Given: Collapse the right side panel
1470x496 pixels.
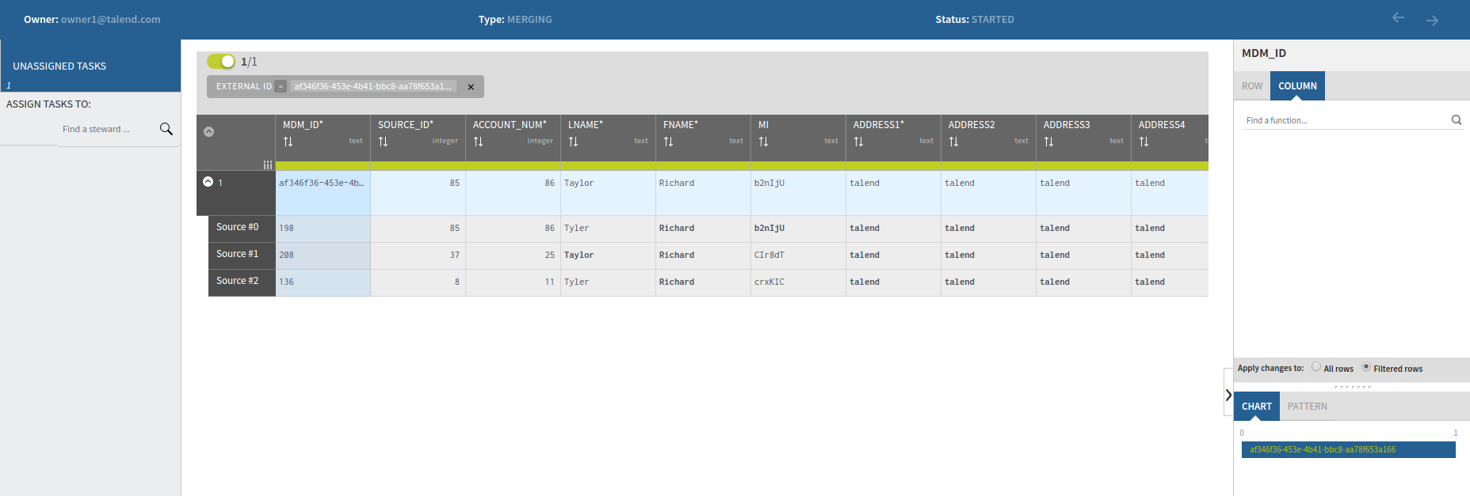Looking at the screenshot, I should coord(1228,395).
